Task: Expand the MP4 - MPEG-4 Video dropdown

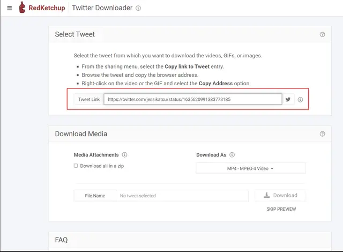Action: 250,168
